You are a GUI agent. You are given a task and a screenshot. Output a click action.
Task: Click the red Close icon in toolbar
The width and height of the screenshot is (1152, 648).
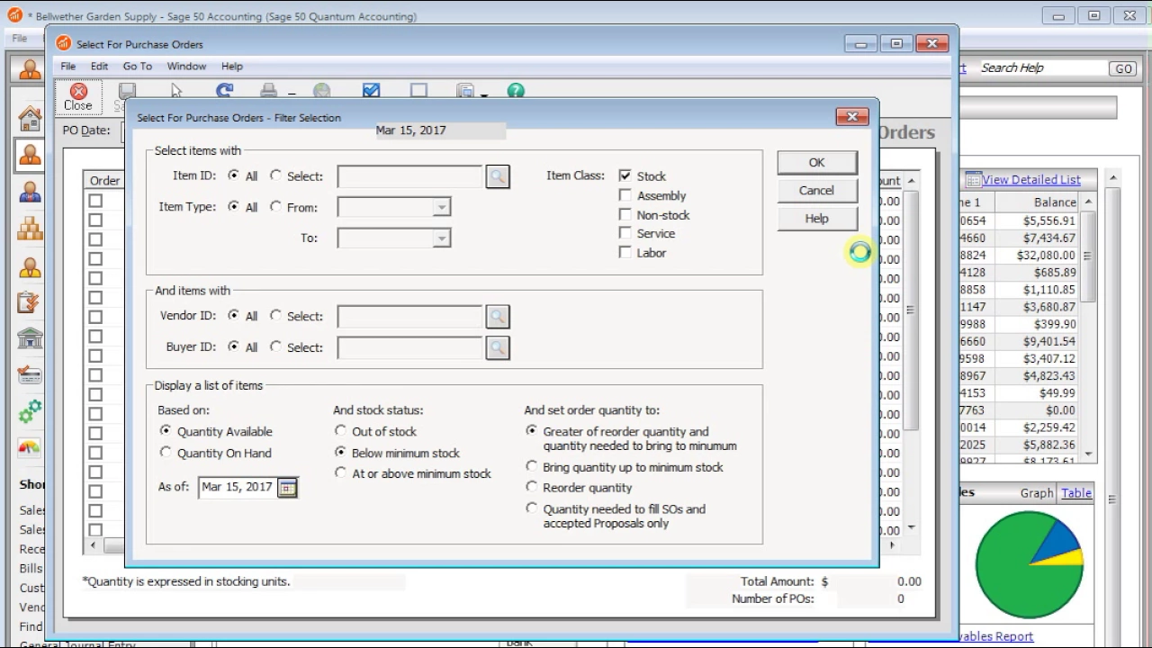coord(78,91)
